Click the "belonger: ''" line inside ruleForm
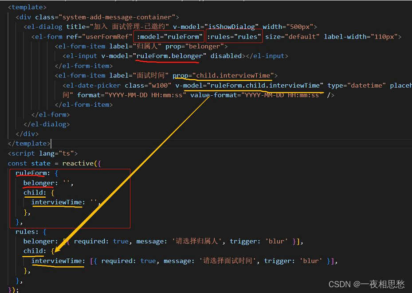 point(48,183)
